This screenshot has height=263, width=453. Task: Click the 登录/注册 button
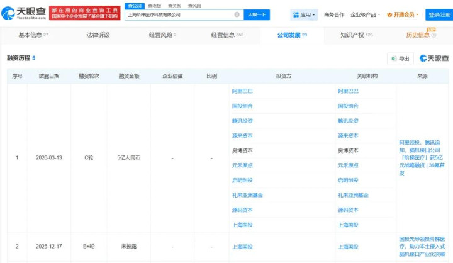tap(439, 14)
